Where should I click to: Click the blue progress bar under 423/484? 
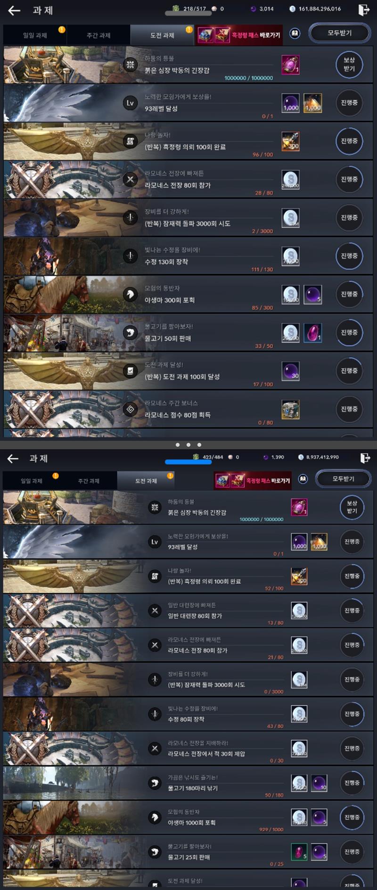188,462
